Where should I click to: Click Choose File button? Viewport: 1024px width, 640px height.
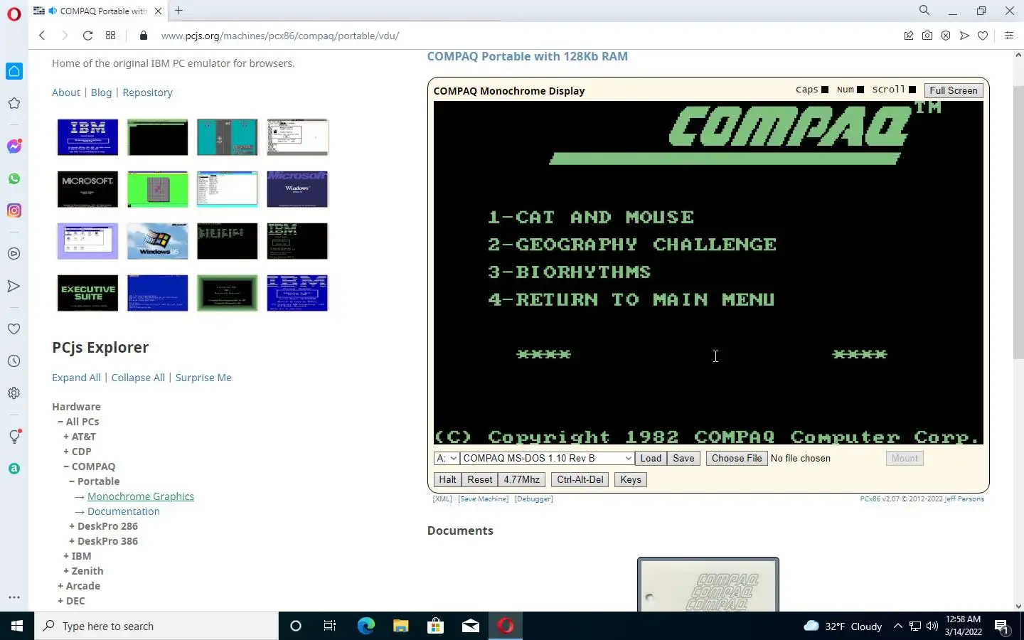coord(737,459)
